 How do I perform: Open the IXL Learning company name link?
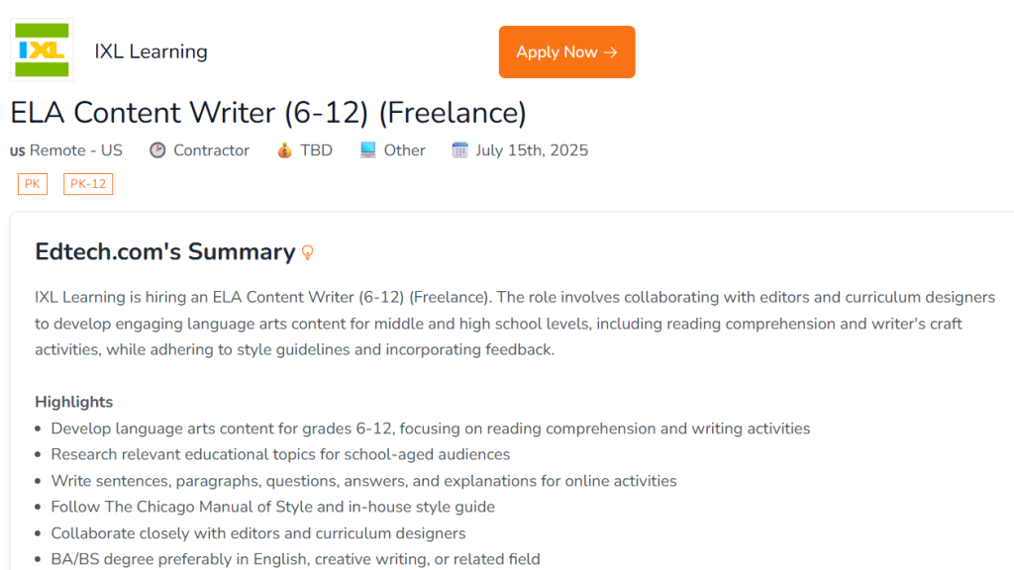[151, 51]
